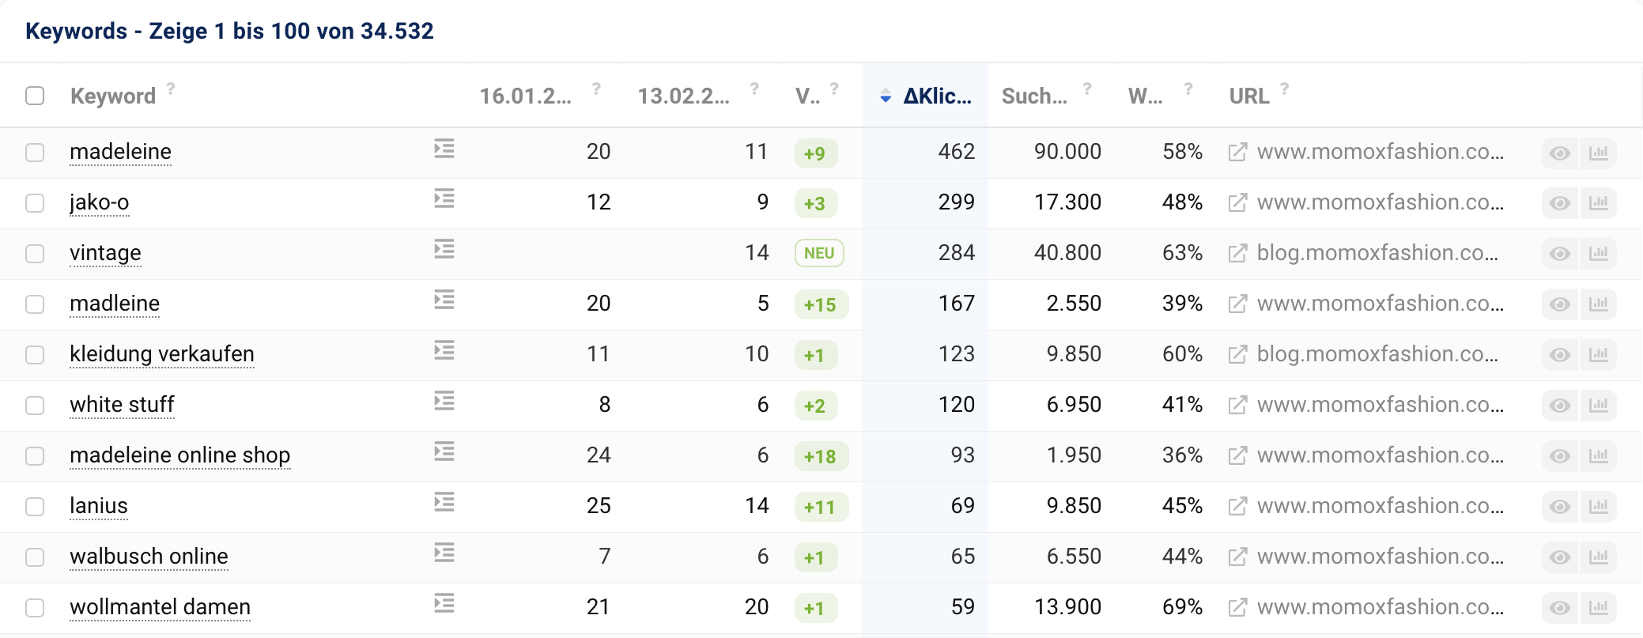
Task: Show ranking history chart for wollmantel damen
Action: [x=1599, y=608]
